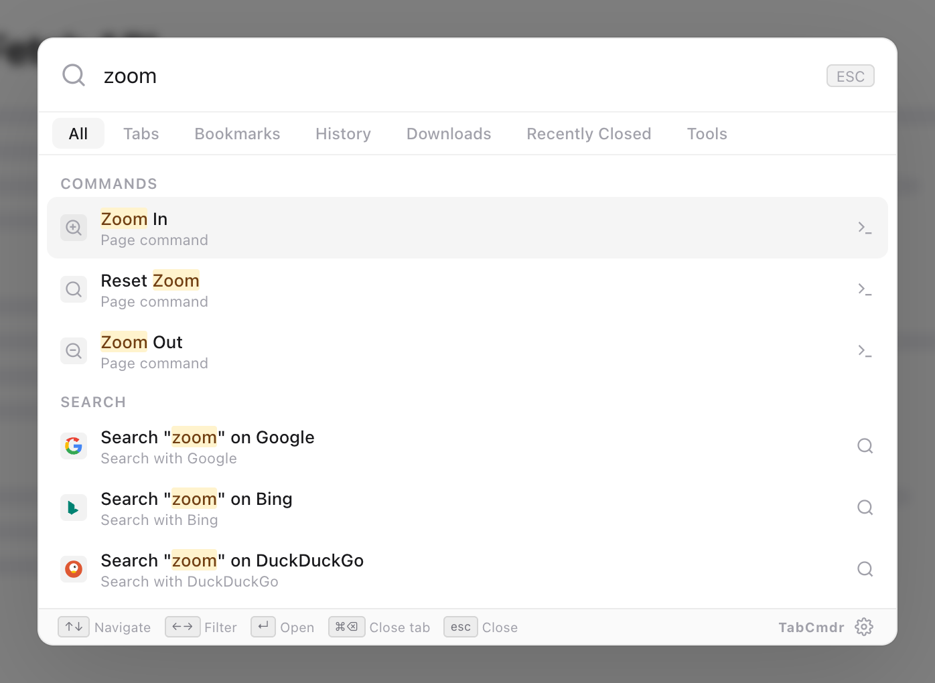The height and width of the screenshot is (683, 935).
Task: Open TabCmdr settings gear
Action: point(864,627)
